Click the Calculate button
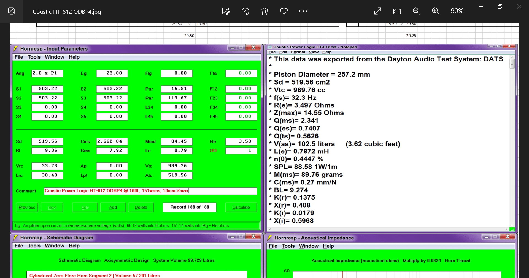 (x=241, y=207)
